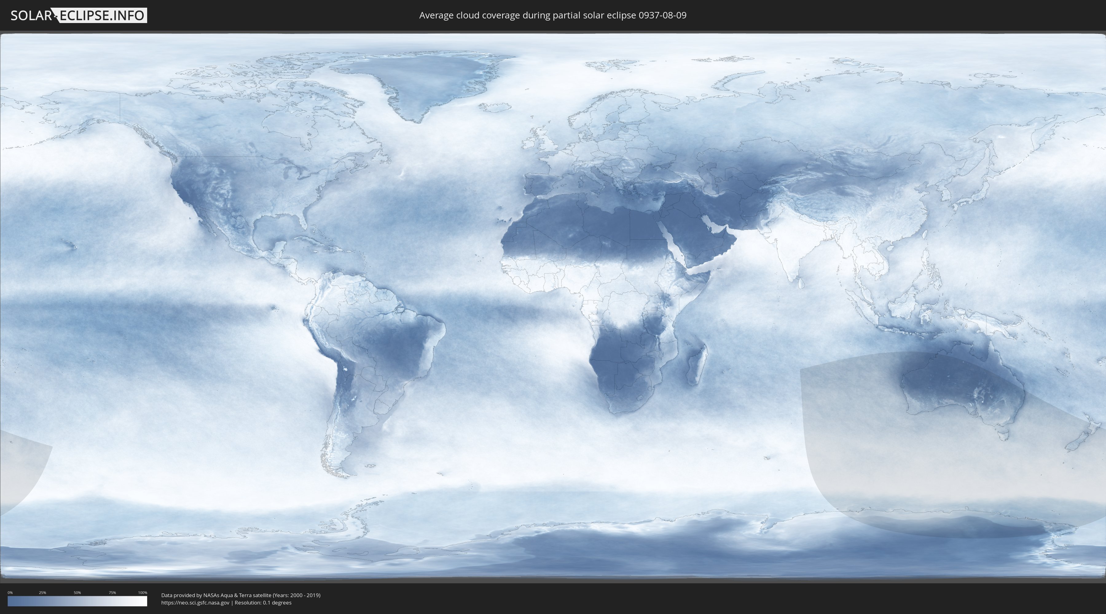Click the neo.sci.gsfc.nasa.gov URL text
Image resolution: width=1106 pixels, height=614 pixels.
195,602
